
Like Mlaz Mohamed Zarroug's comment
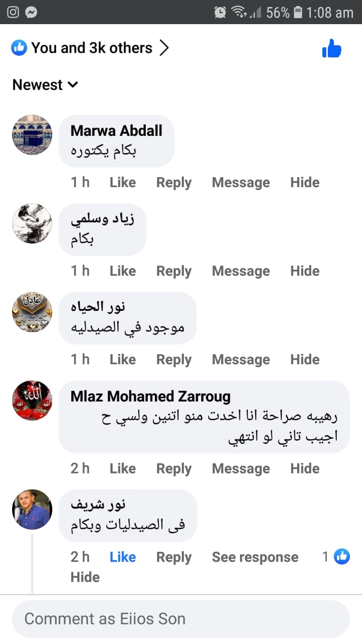coord(123,468)
